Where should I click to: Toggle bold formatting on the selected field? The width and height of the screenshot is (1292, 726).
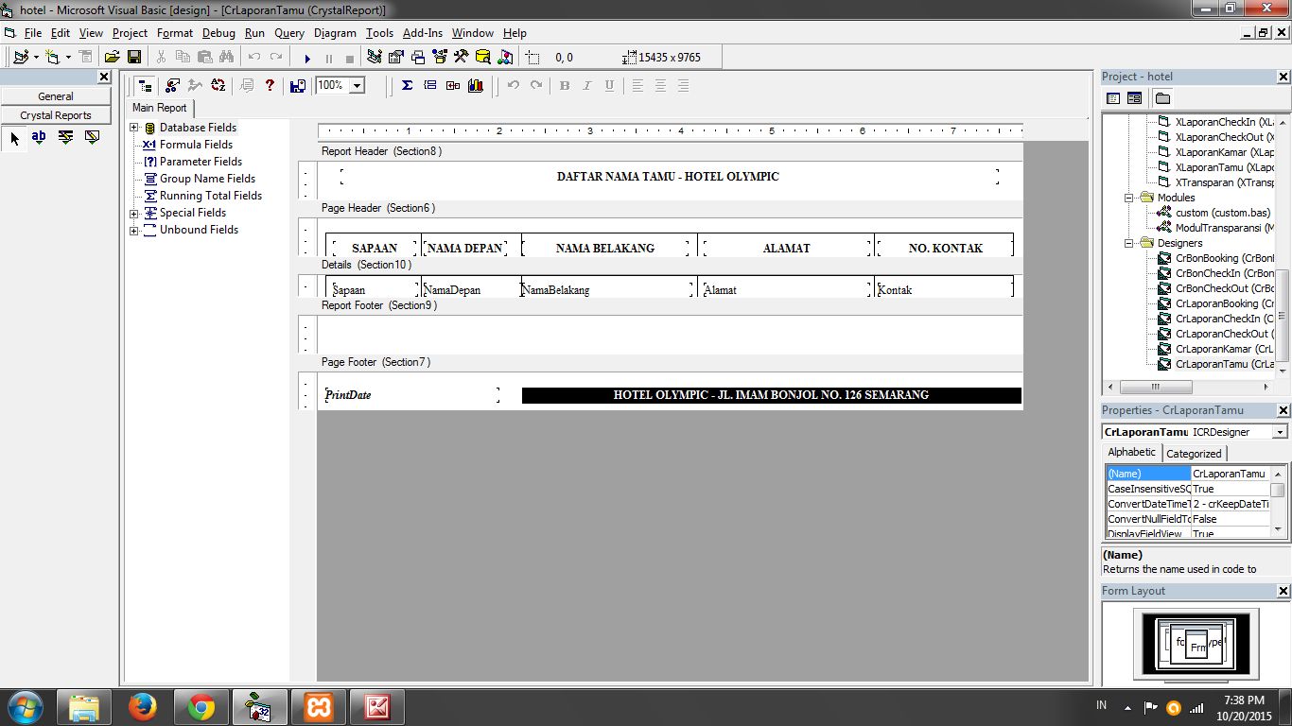tap(563, 85)
